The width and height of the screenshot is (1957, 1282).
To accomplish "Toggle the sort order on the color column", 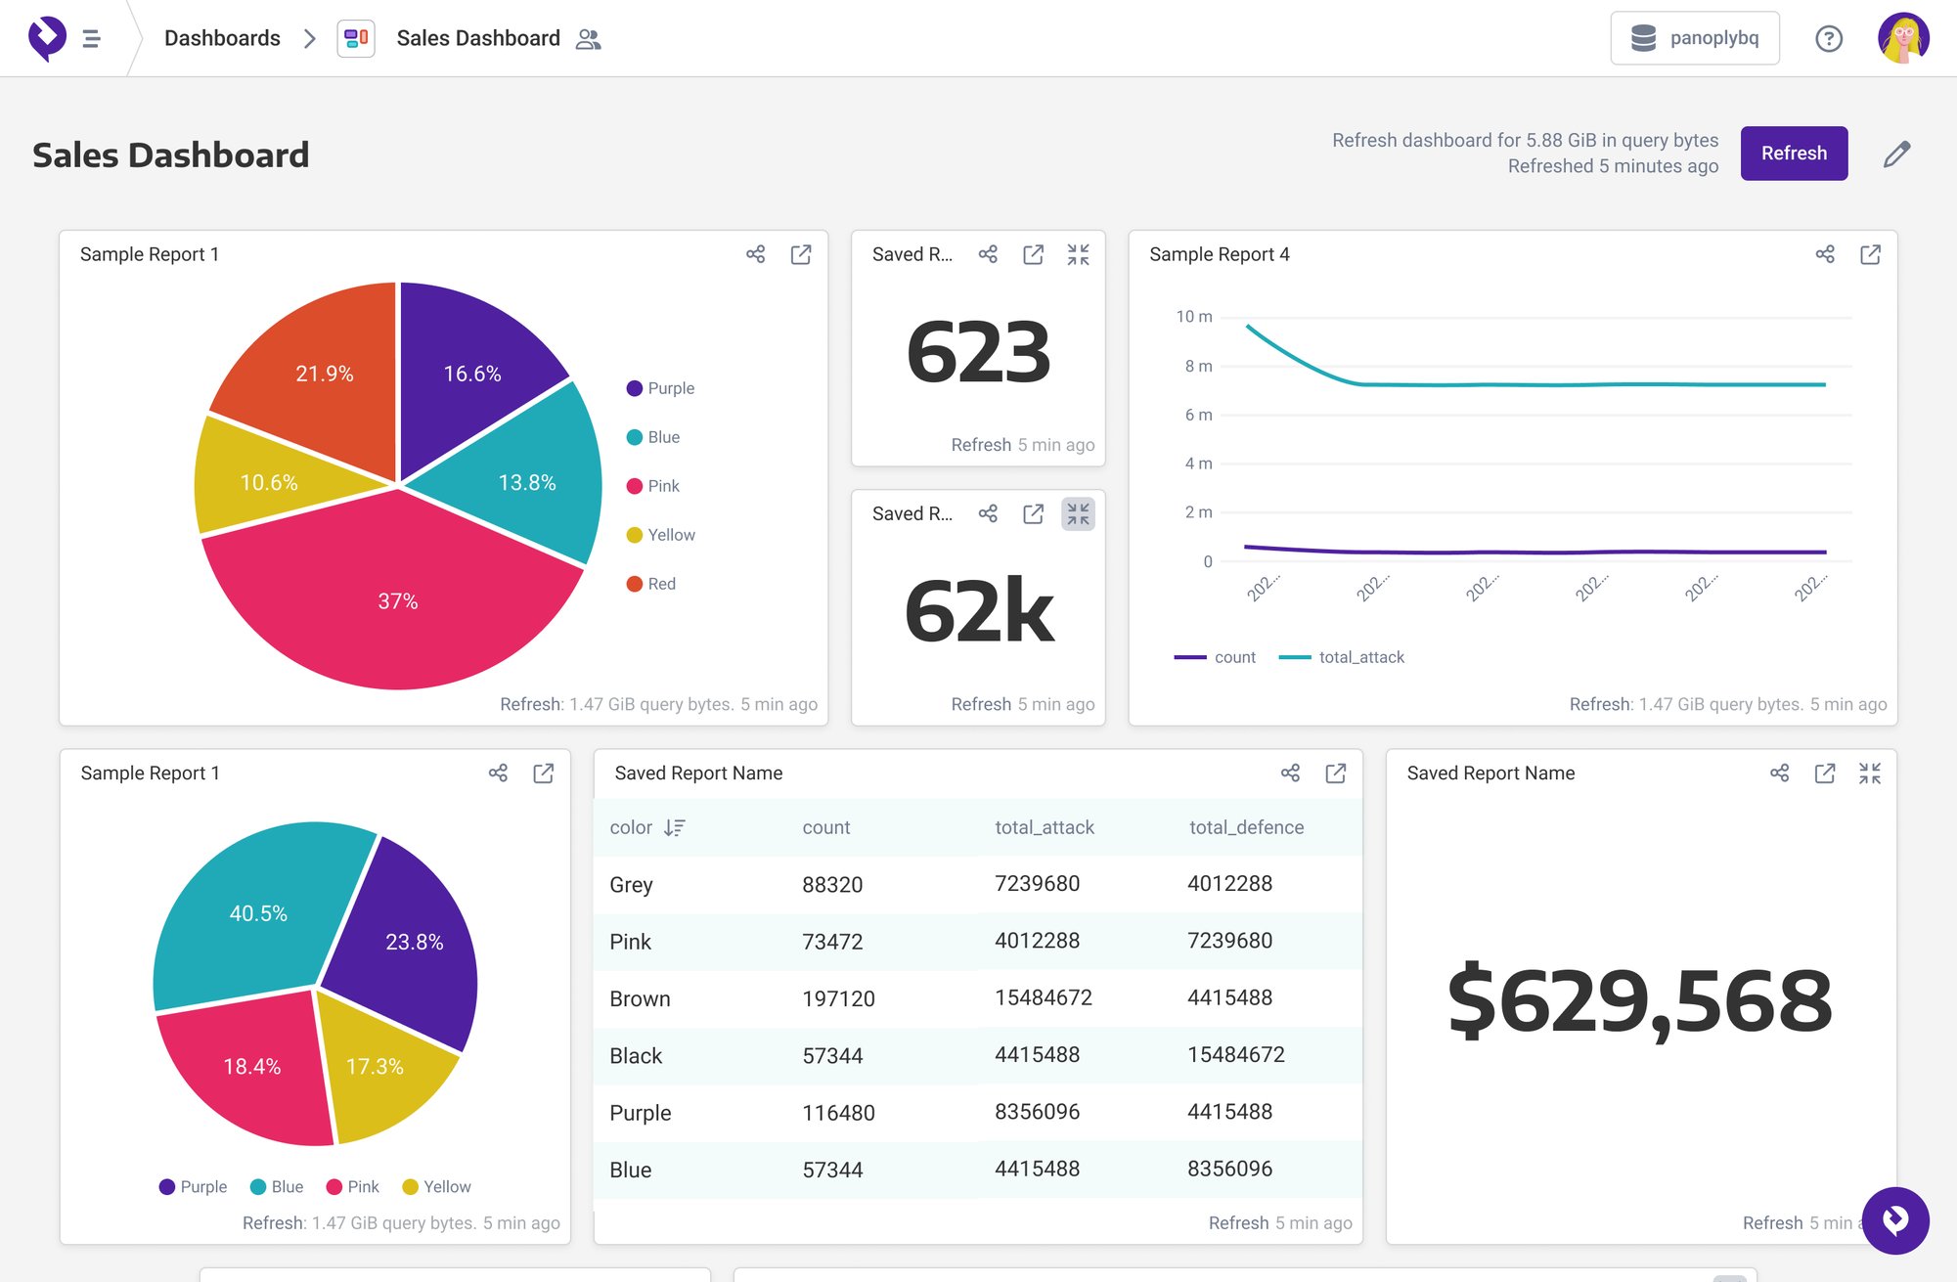I will point(673,827).
